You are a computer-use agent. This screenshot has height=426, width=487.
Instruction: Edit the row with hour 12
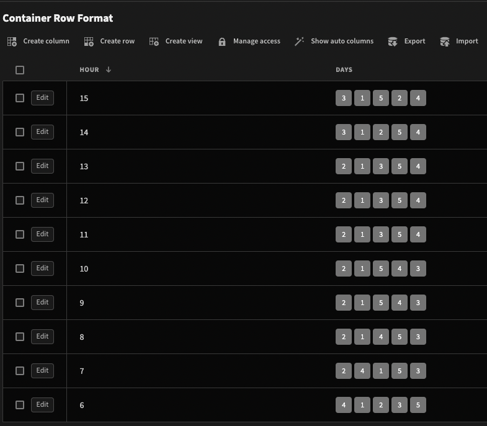tap(43, 200)
